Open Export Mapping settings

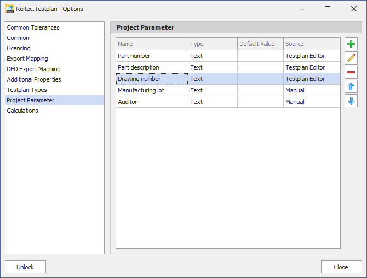(27, 59)
